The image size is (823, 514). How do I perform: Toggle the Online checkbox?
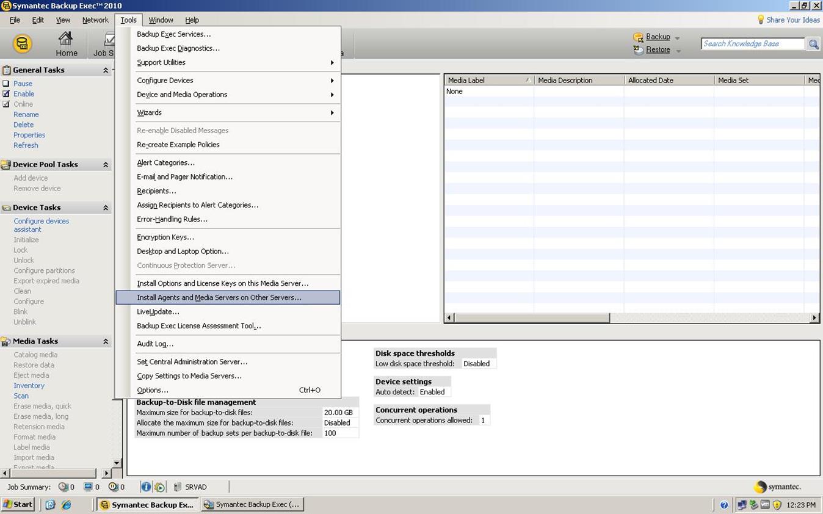click(6, 104)
